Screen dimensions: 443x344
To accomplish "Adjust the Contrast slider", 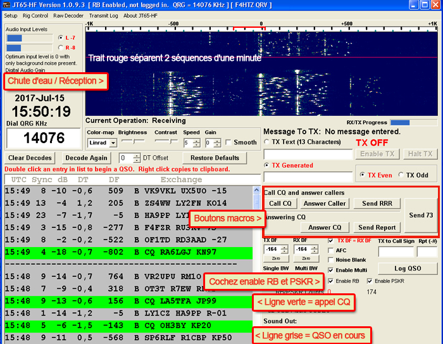I will click(166, 141).
